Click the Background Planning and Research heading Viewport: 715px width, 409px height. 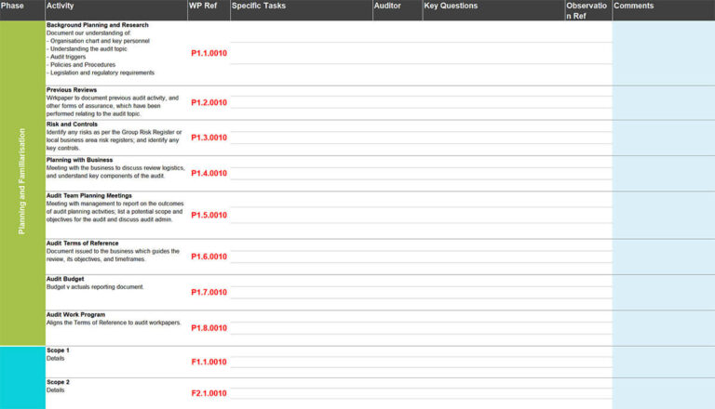[98, 25]
